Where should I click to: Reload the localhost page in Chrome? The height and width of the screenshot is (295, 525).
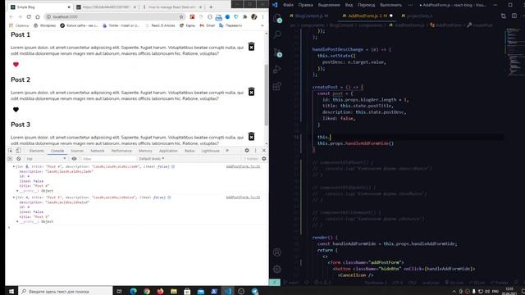tap(29, 16)
